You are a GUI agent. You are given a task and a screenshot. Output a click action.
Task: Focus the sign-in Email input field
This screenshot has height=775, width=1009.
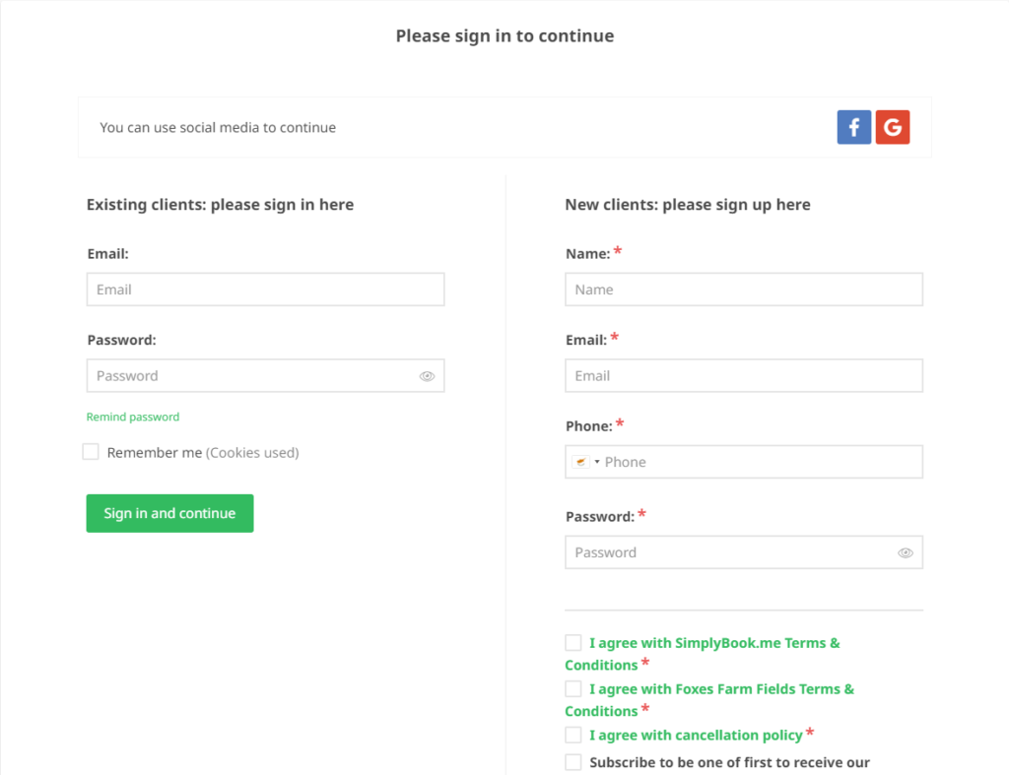pyautogui.click(x=266, y=290)
